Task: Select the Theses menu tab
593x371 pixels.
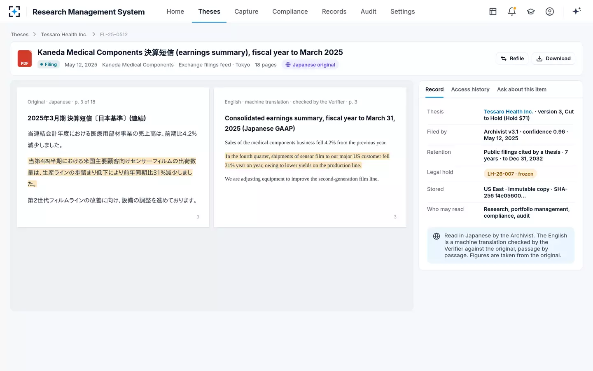Action: coord(209,12)
